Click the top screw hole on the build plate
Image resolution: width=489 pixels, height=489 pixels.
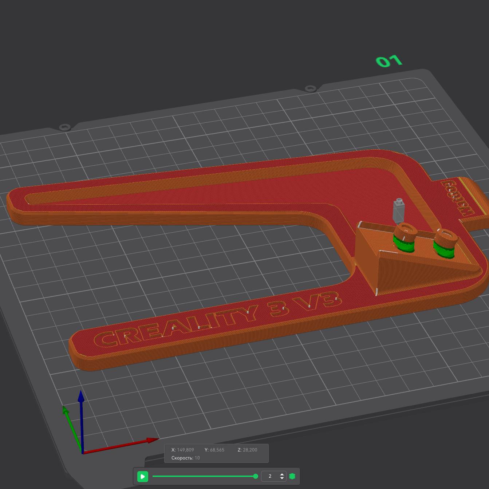[310, 87]
